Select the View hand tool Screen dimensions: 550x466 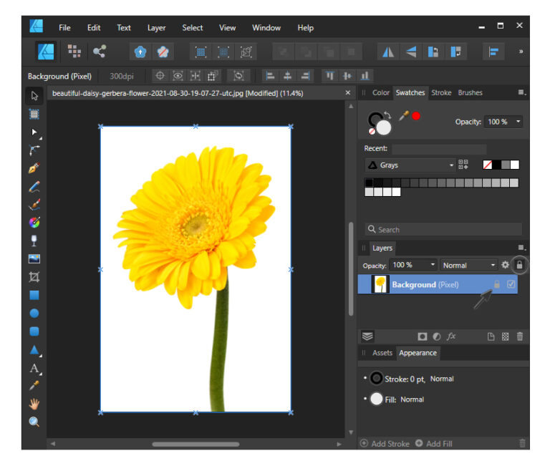34,404
